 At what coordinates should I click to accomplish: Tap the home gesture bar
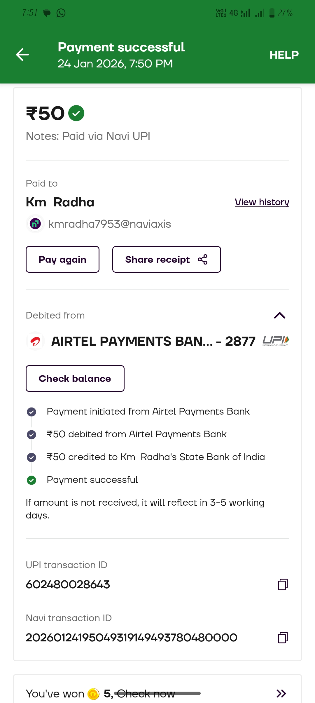157,693
